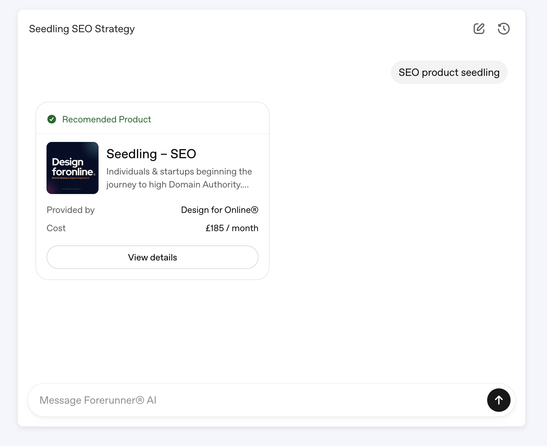
Task: Click the "Cost" row label
Action: click(56, 228)
